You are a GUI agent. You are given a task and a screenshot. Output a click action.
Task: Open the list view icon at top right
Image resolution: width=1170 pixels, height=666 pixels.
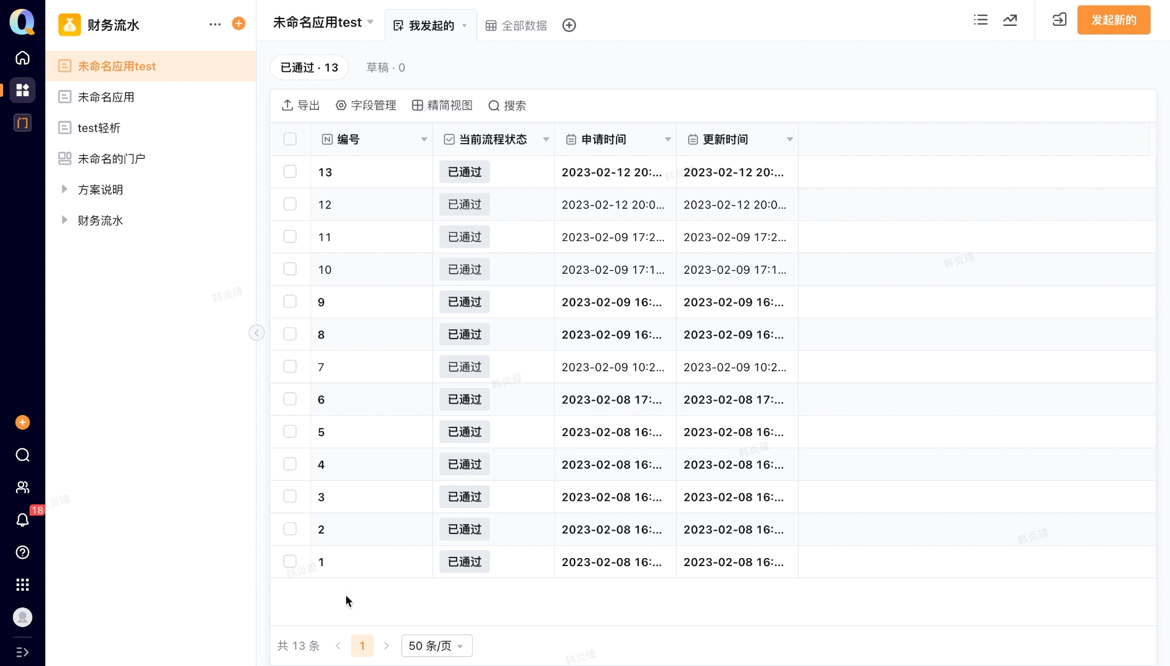point(981,20)
